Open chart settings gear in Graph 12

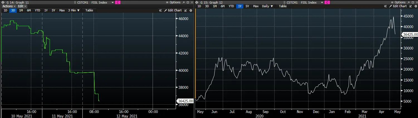(x=416, y=6)
